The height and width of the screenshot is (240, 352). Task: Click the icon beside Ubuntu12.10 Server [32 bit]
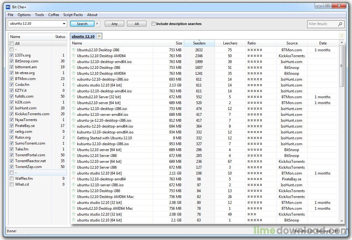(x=74, y=97)
